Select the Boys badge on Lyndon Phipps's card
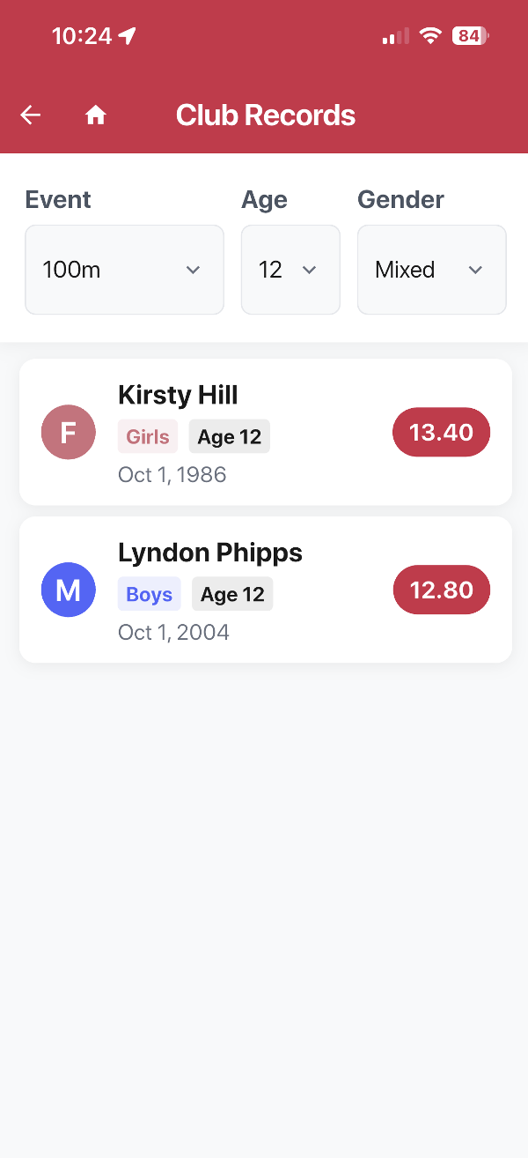The image size is (528, 1158). point(149,594)
